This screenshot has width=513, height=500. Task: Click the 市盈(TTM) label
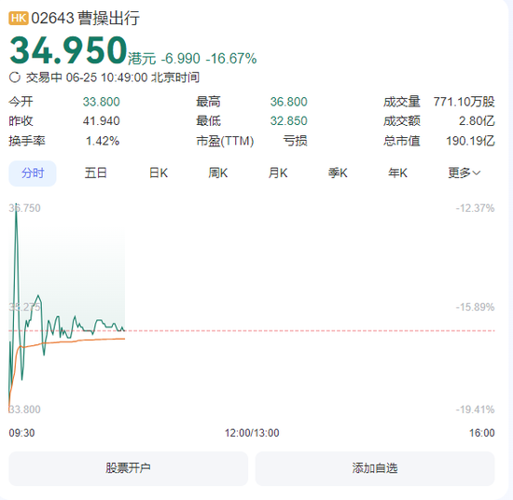point(225,141)
